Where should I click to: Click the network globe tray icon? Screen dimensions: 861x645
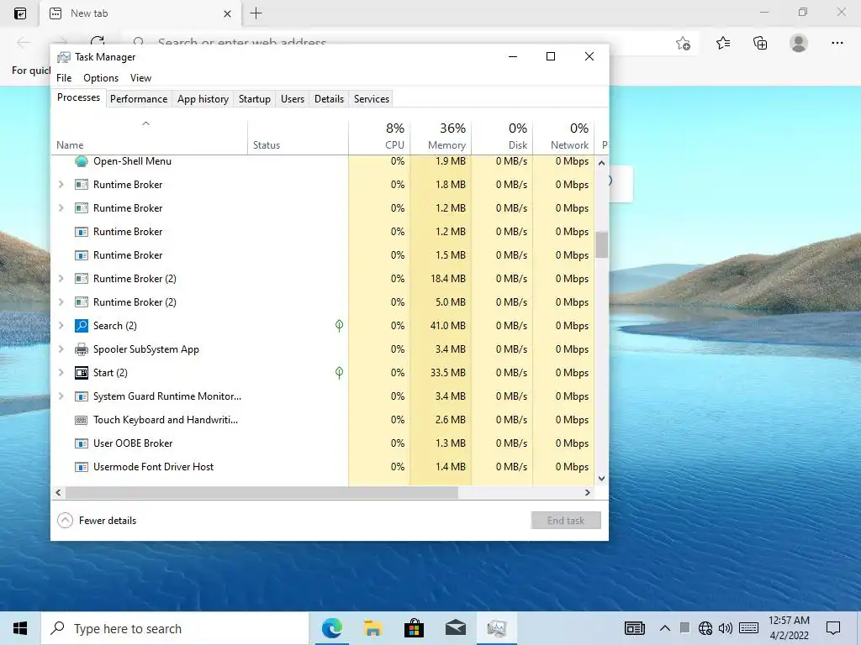[705, 628]
